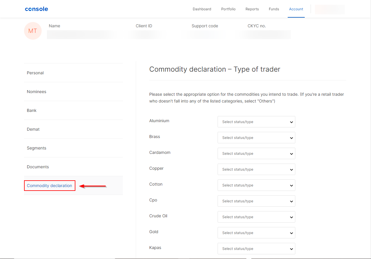Open the Nominees section

pyautogui.click(x=73, y=92)
